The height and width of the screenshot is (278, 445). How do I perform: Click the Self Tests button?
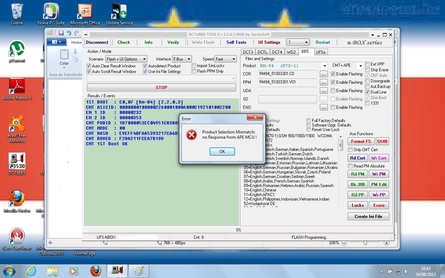[x=236, y=42]
